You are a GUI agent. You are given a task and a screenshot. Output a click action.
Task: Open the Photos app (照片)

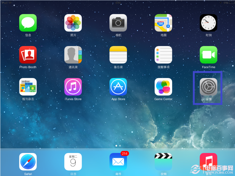[x=73, y=23]
